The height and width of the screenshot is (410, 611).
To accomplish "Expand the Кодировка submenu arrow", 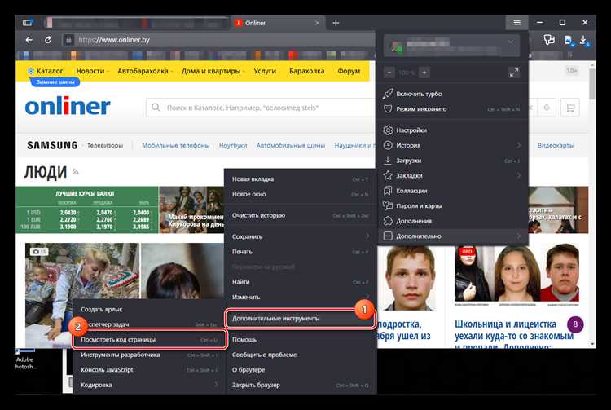I will coord(216,385).
